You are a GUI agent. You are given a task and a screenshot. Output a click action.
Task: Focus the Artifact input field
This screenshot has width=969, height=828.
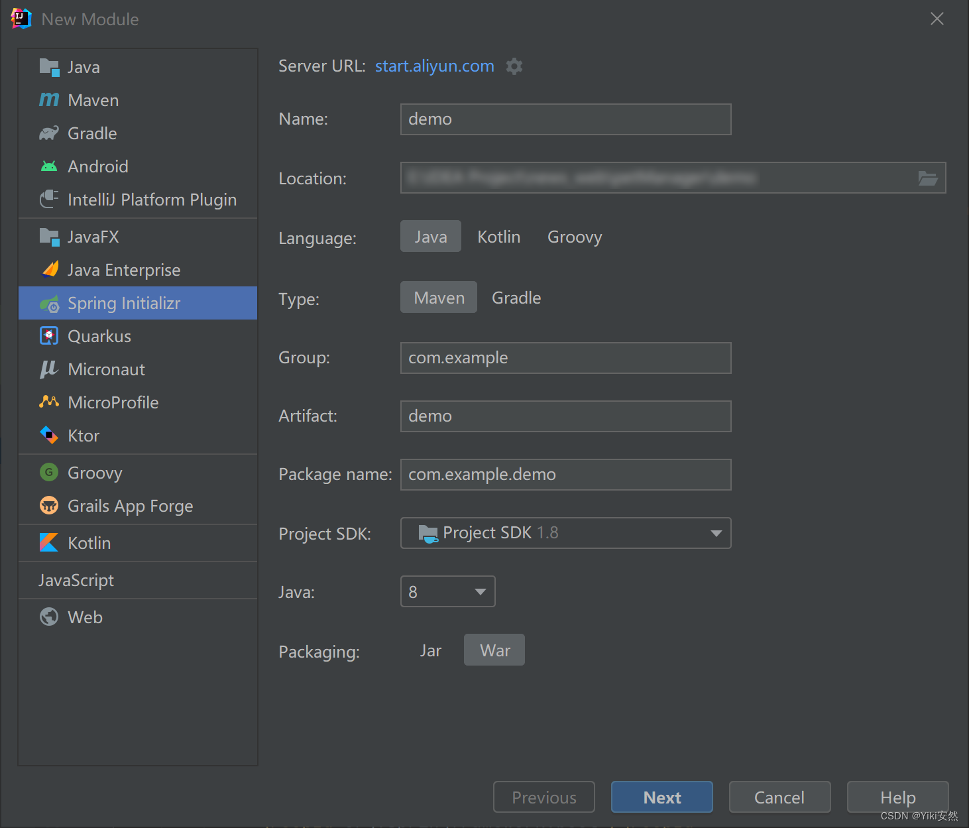566,416
